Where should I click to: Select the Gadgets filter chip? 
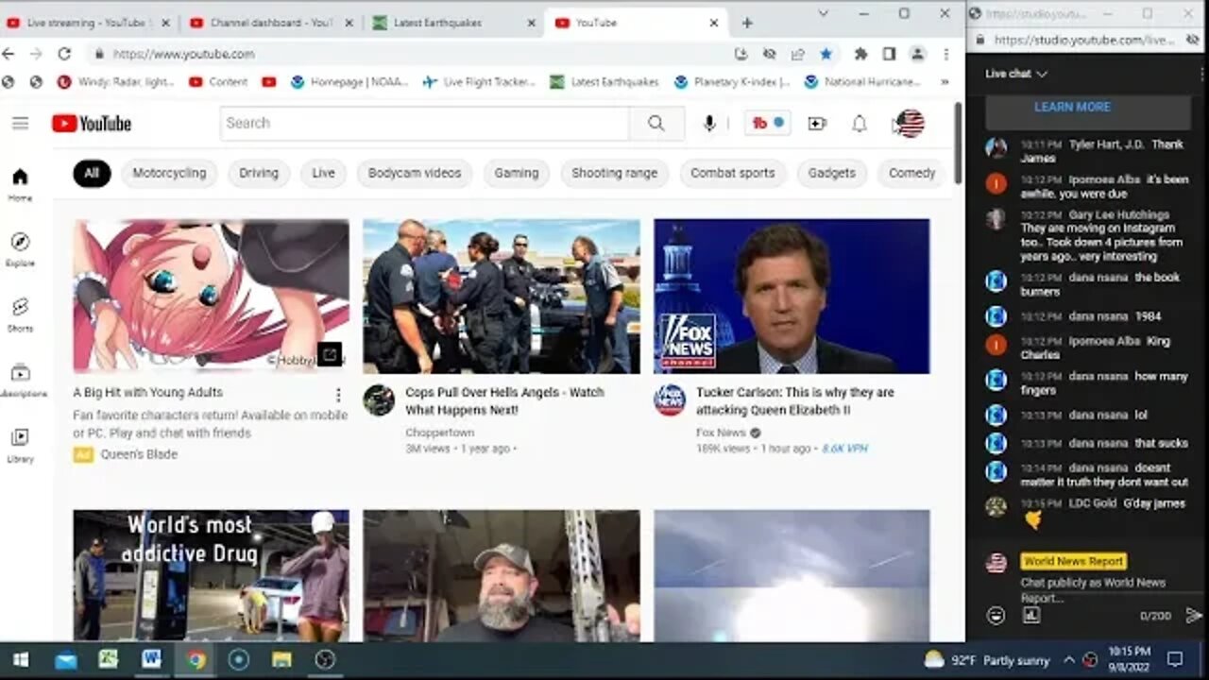click(x=831, y=173)
